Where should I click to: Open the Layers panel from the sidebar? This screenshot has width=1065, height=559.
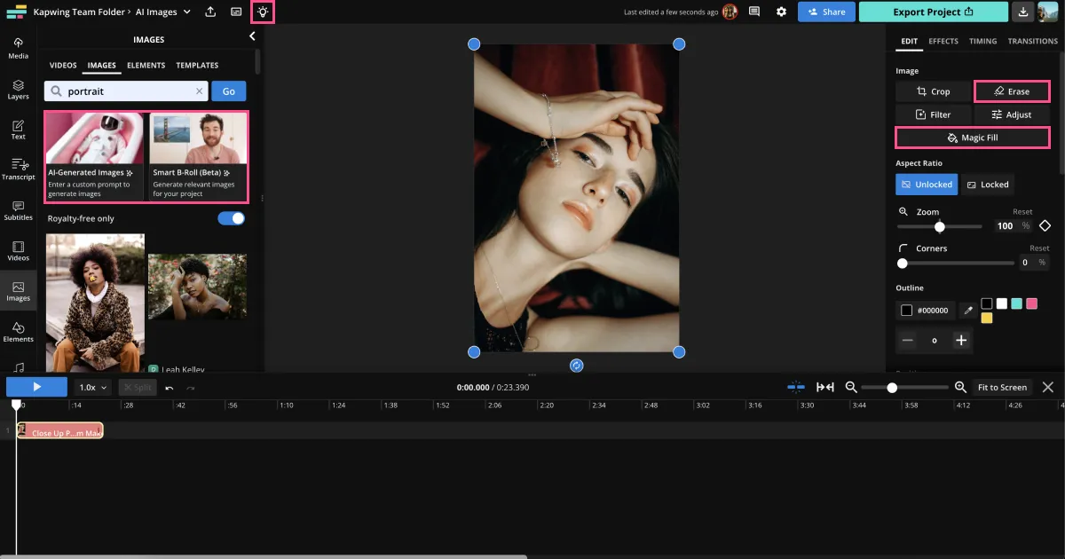(x=18, y=89)
